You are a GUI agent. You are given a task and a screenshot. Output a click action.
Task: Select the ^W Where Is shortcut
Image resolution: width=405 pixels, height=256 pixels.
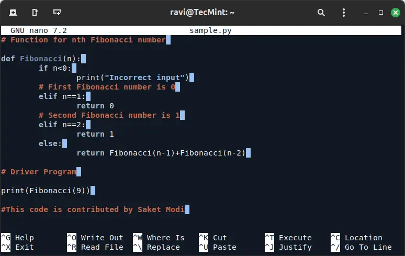coord(159,238)
